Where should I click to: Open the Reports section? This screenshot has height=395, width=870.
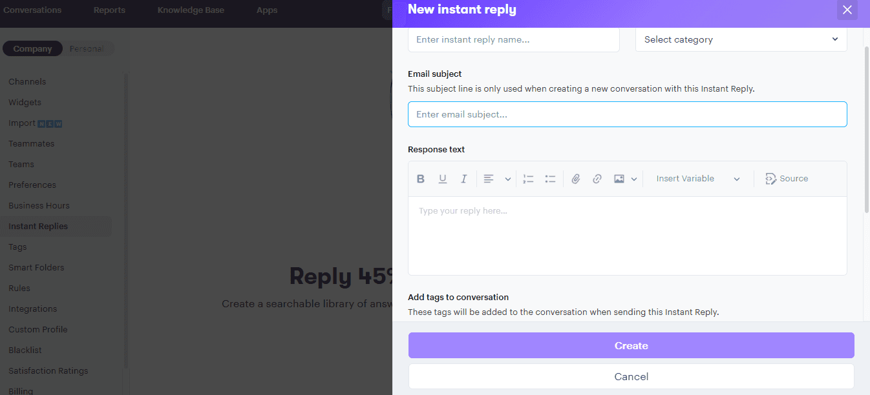point(109,10)
